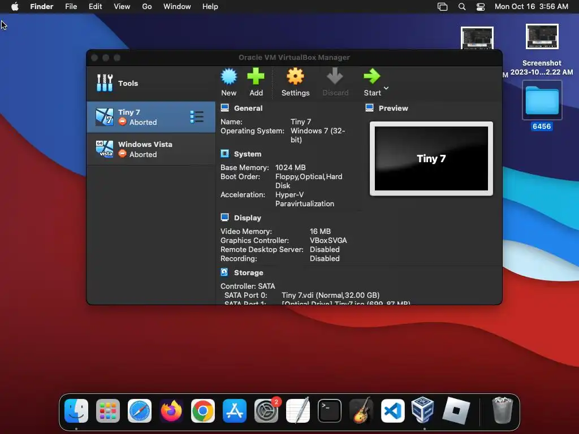Click the General section monitor icon
Viewport: 579px width, 434px height.
[x=224, y=108]
